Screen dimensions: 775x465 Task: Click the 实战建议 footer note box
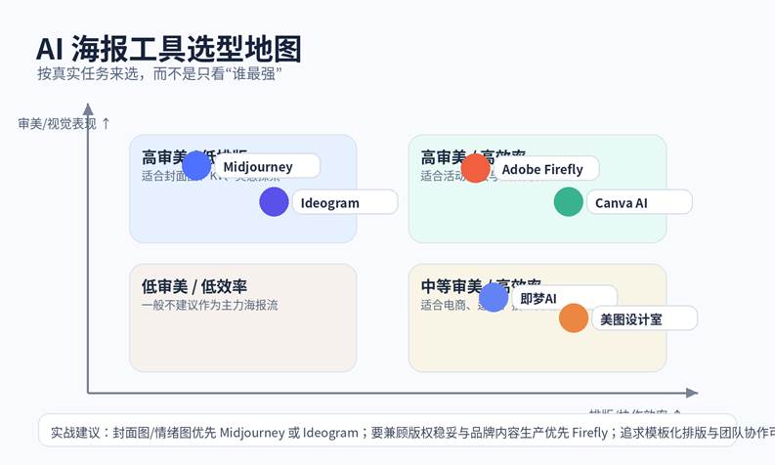[x=406, y=432]
